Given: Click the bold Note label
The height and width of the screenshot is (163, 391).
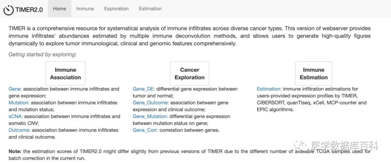Looking at the screenshot, I should coord(15,151).
